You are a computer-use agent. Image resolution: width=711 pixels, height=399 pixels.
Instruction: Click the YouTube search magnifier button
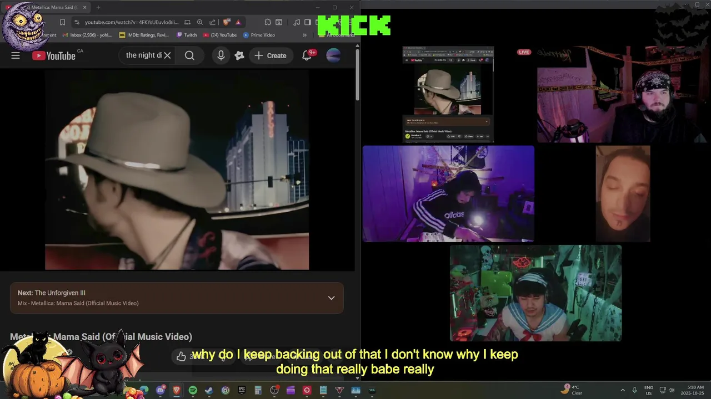click(189, 55)
